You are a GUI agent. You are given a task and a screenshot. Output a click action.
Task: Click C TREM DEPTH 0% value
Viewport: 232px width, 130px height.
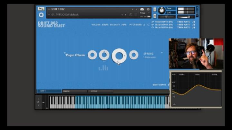(171, 27)
